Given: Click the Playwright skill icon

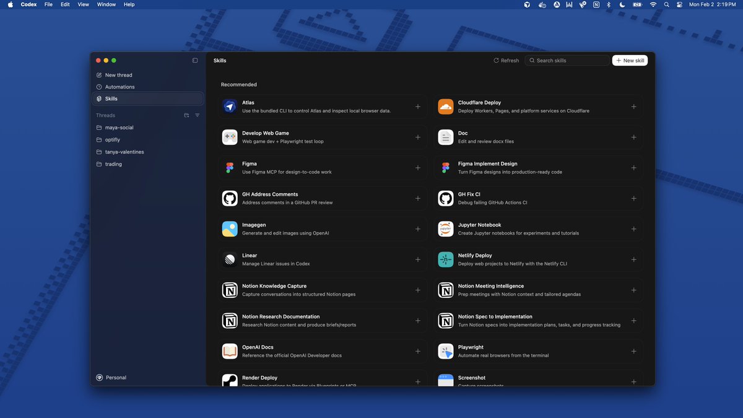Looking at the screenshot, I should click(446, 351).
